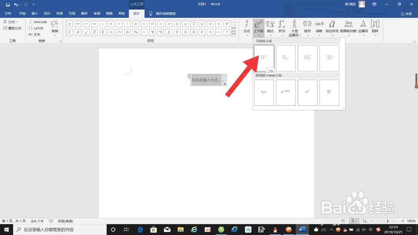Click the 共享 (Share) button
This screenshot has height=235, width=418.
406,14
